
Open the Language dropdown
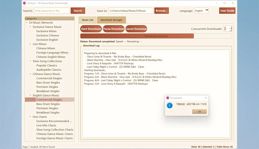pyautogui.click(x=201, y=11)
